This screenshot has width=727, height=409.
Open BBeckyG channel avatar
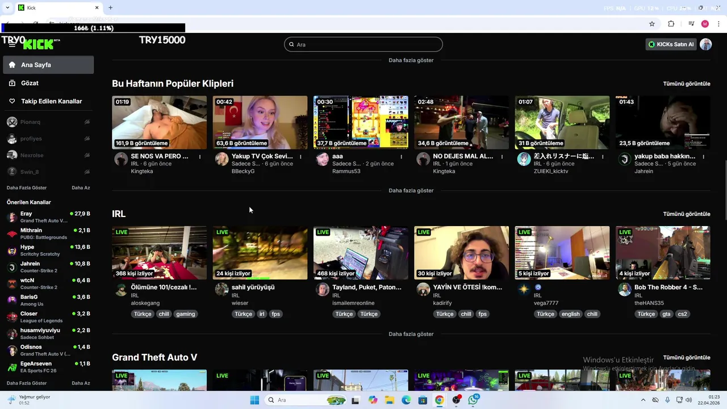click(222, 159)
